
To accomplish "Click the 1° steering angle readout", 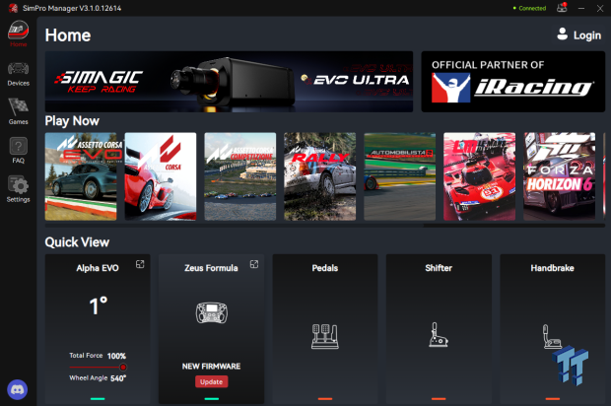I will click(x=99, y=305).
